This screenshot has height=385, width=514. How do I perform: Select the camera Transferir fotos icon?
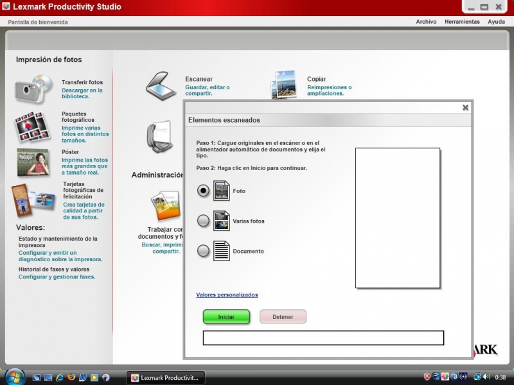tap(31, 89)
